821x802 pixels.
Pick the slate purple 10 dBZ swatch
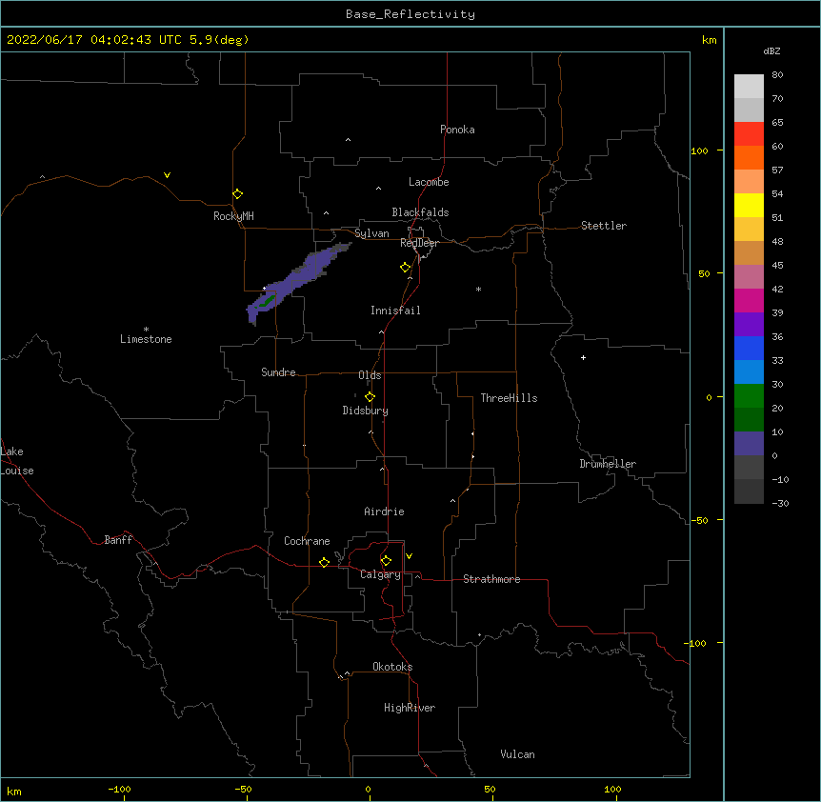pyautogui.click(x=749, y=444)
